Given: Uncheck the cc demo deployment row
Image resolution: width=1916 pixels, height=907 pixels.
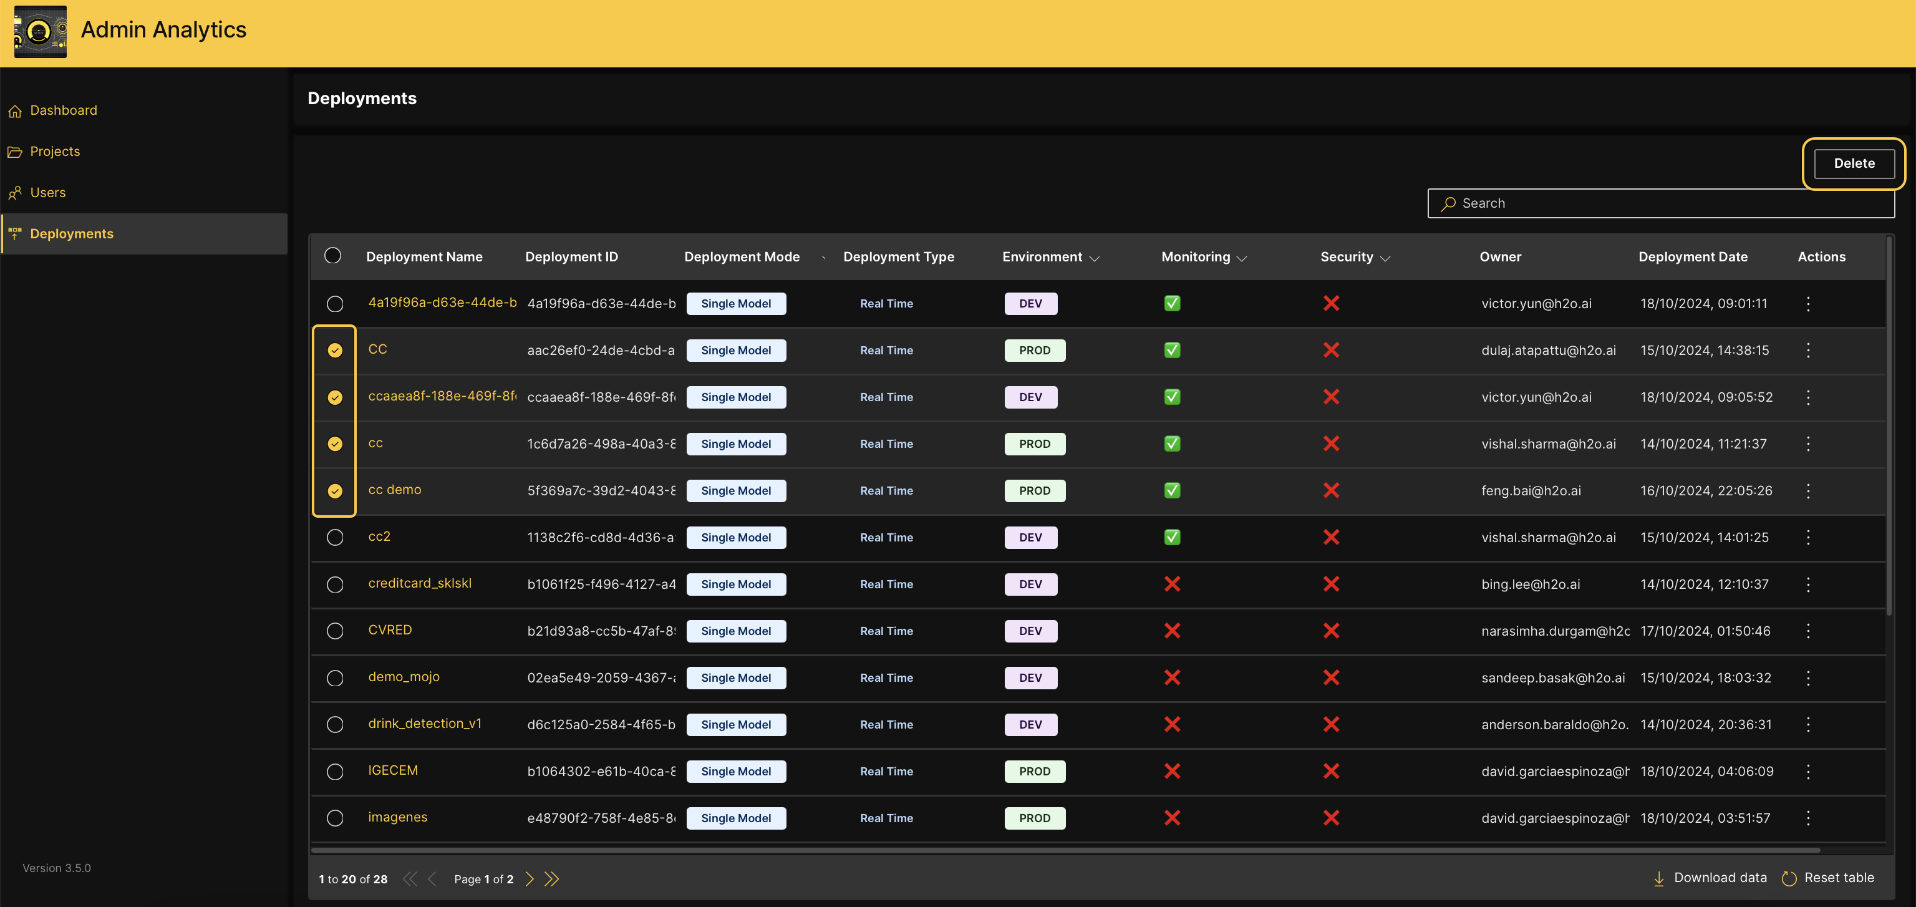Looking at the screenshot, I should click(335, 490).
